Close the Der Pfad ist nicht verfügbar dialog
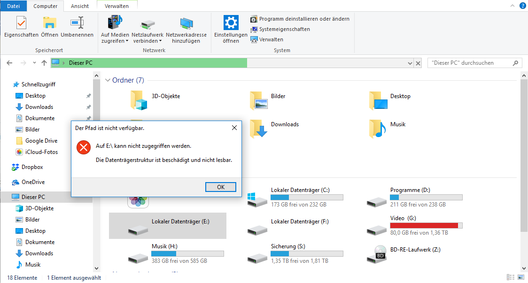Viewport: 528px width, 283px height. point(234,128)
